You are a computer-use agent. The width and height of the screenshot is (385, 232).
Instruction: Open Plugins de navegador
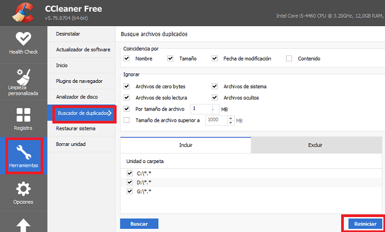click(x=81, y=81)
